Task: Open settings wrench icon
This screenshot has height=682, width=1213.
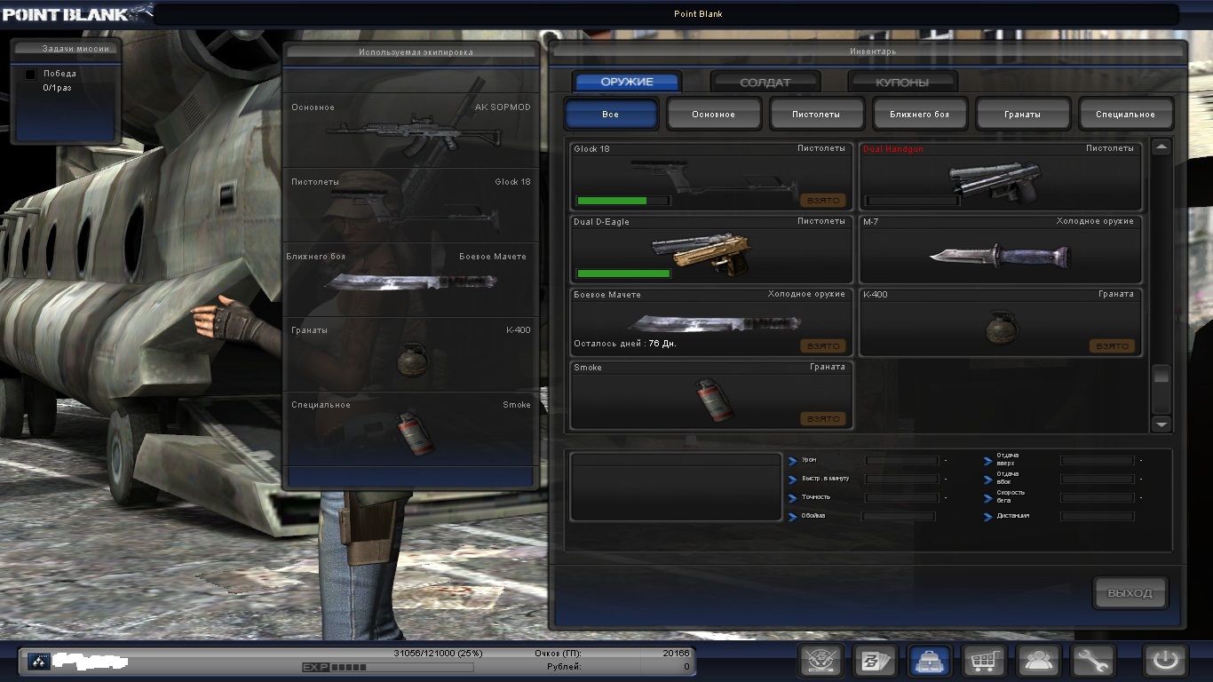Action: coord(1093,661)
